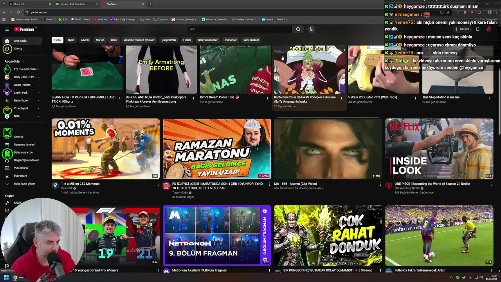Open a new browser tab
501x282 pixels.
[x=150, y=4]
